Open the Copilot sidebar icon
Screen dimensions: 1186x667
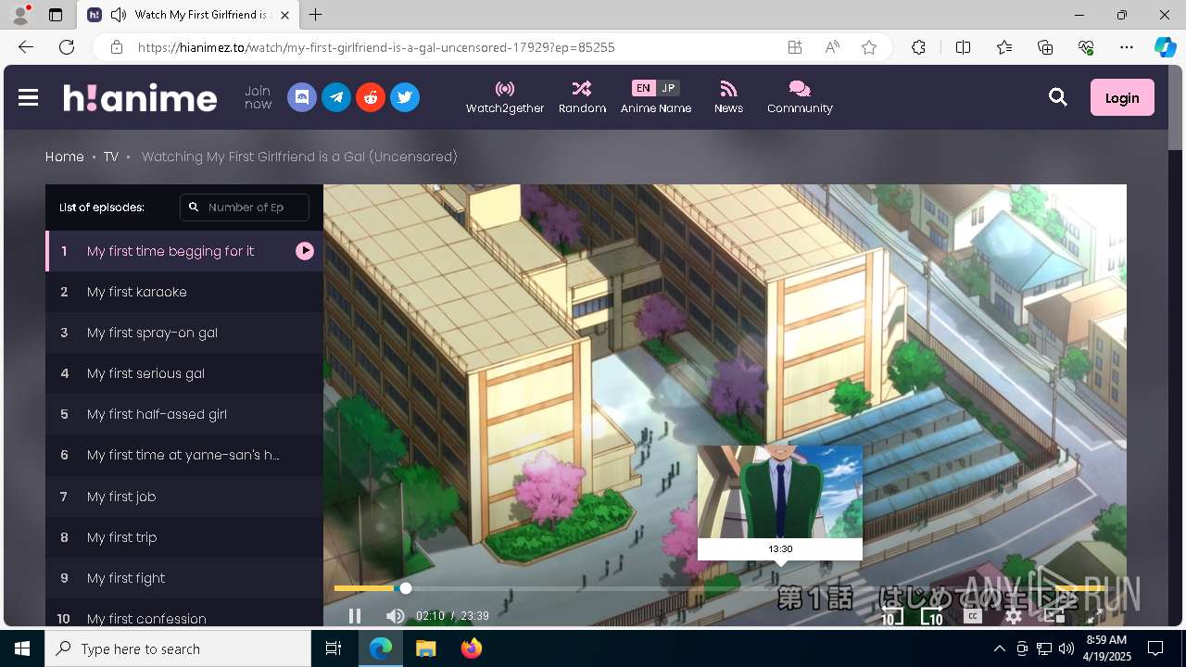click(1165, 47)
